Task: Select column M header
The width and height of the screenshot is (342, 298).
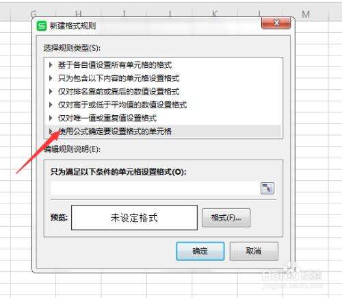Action: point(306,14)
